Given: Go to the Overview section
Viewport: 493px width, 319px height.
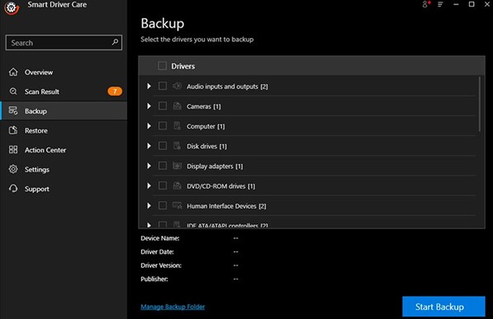Looking at the screenshot, I should tap(63, 72).
